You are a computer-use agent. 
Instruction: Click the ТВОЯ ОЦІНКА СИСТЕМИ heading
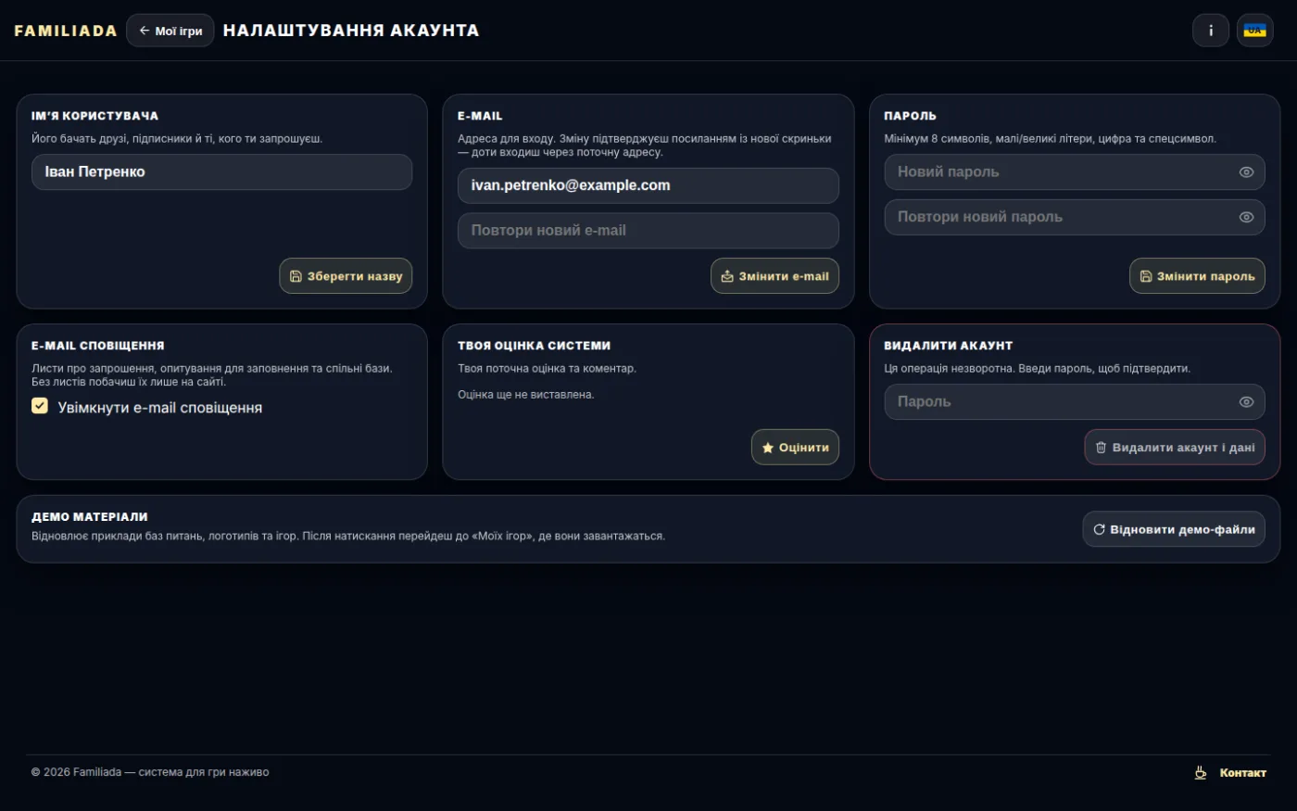535,346
